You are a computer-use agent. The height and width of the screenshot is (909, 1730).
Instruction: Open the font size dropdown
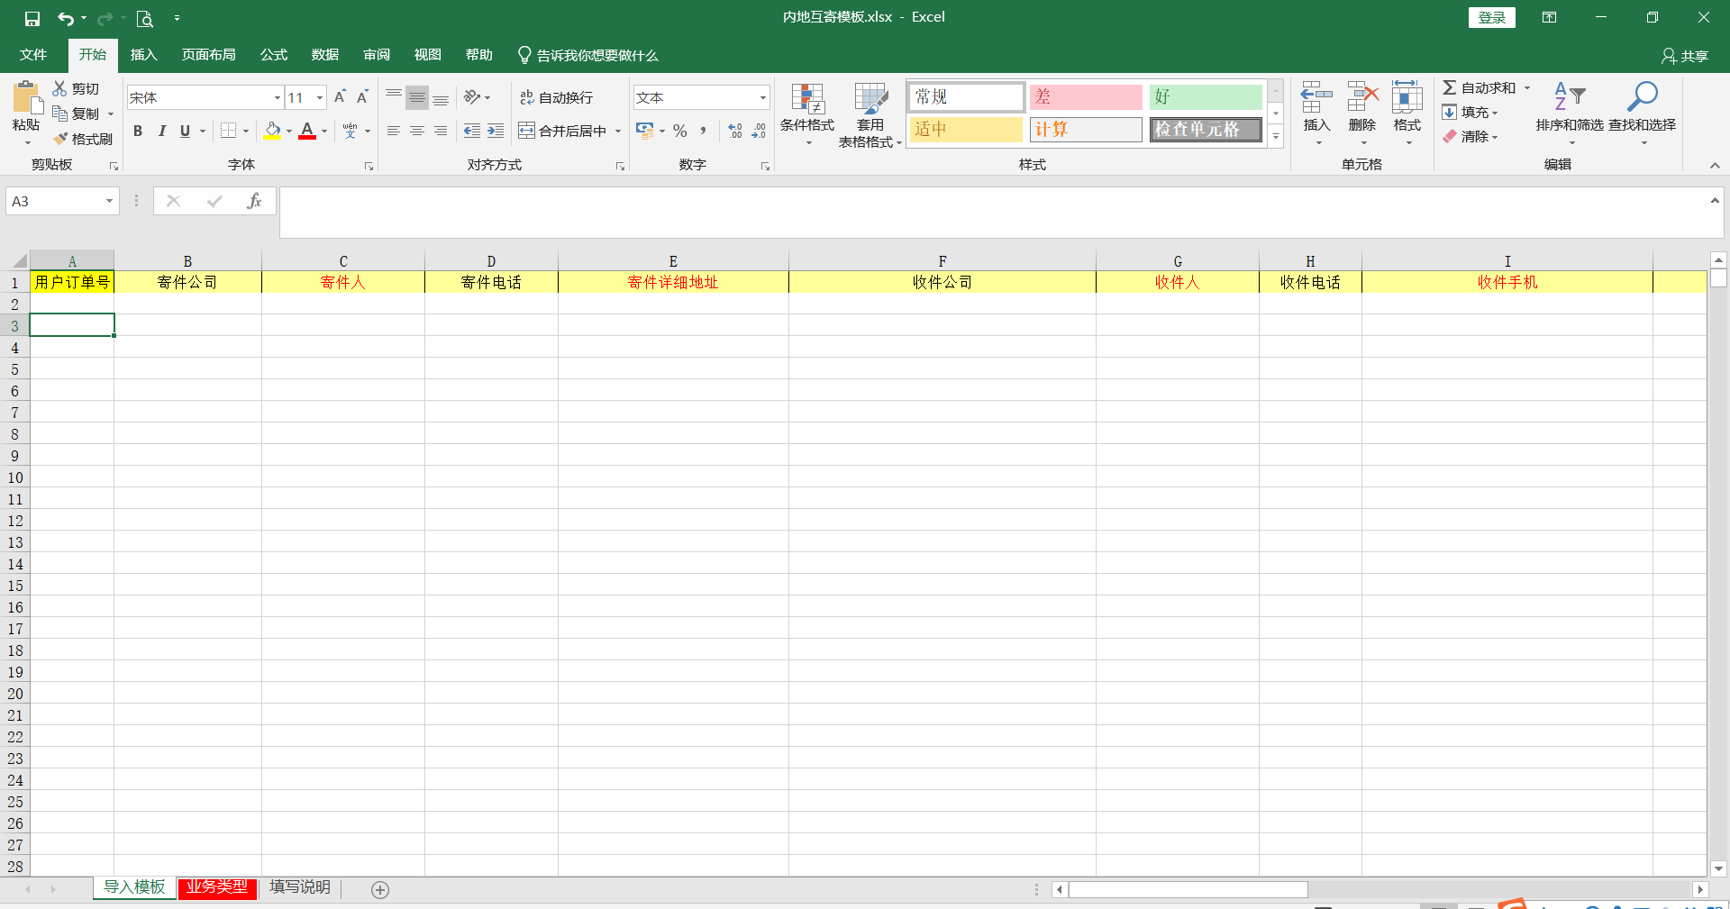[320, 97]
